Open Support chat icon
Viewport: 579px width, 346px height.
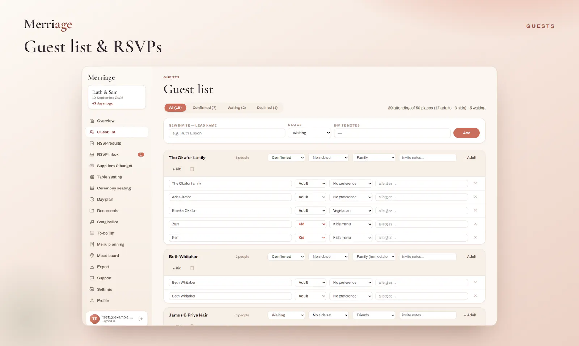[x=92, y=278]
